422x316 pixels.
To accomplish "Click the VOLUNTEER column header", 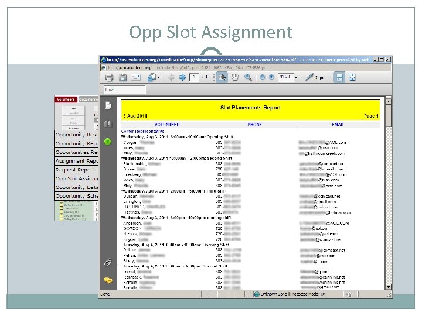I will [x=167, y=125].
